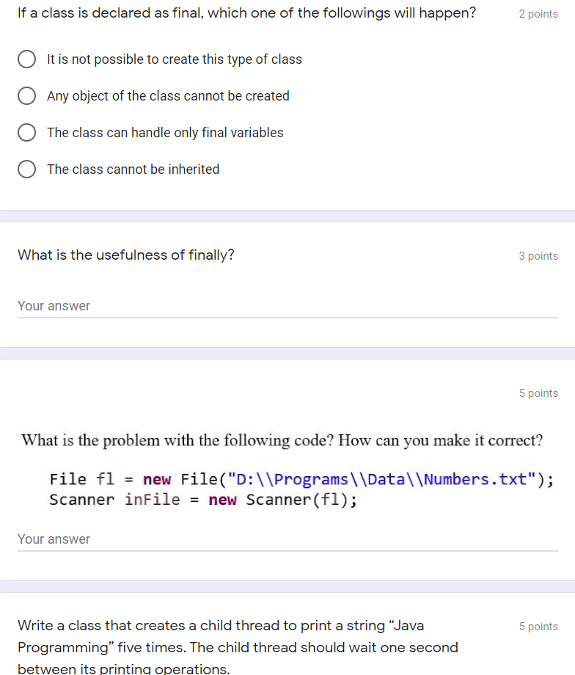Click '5 points' label beside thread question
The image size is (575, 675).
point(538,627)
